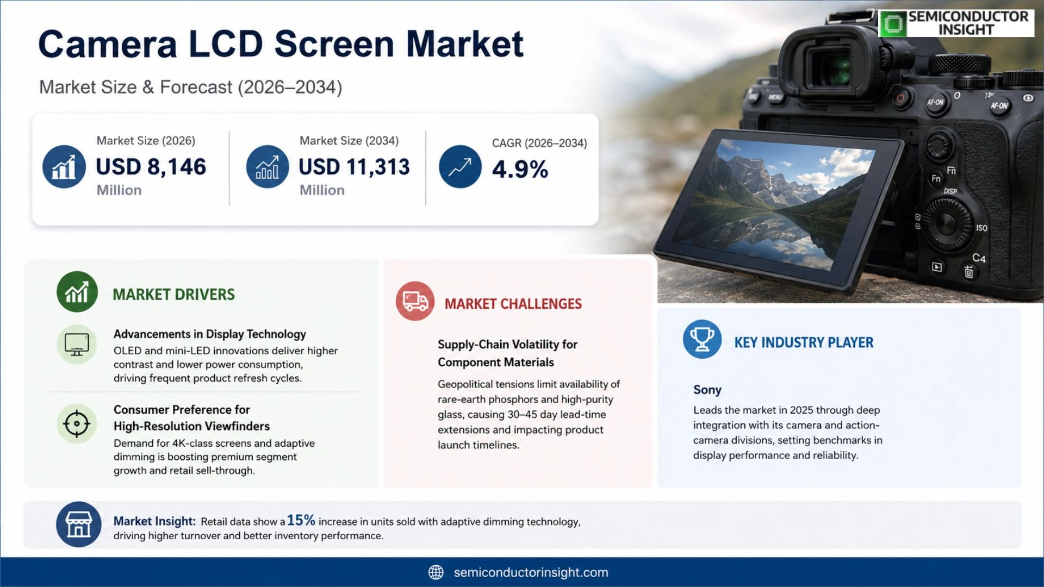Click the '15%' figure in Market Insight

coord(301,520)
